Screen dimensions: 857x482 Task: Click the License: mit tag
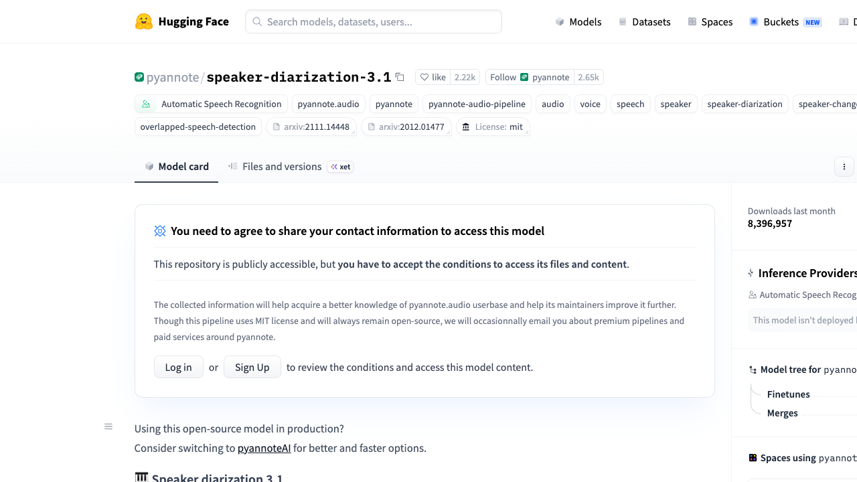(493, 127)
